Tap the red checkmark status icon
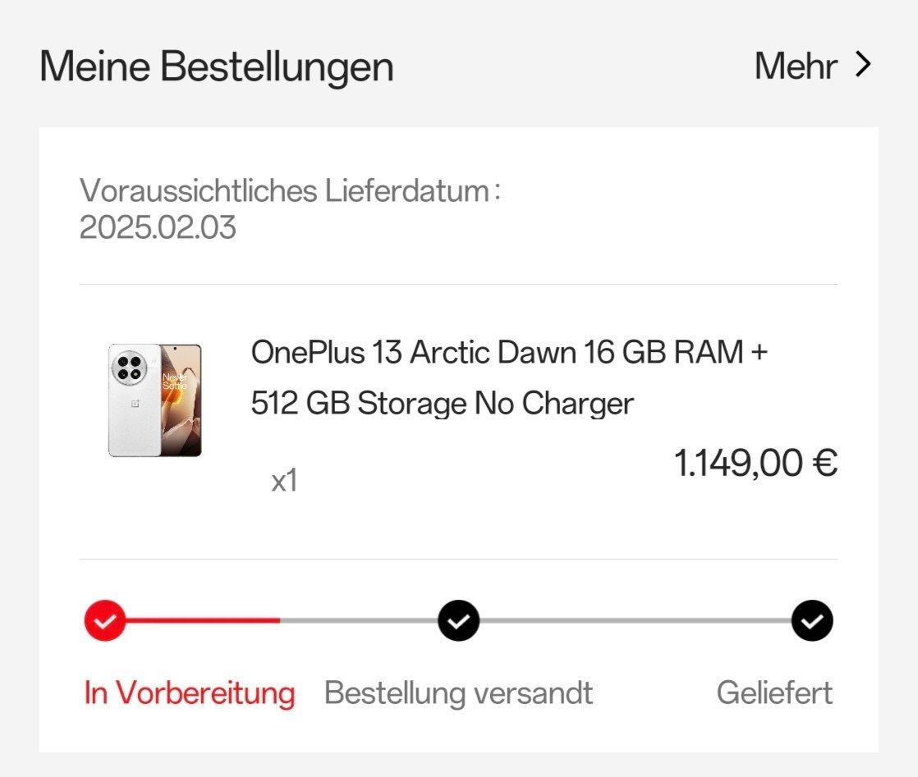Image resolution: width=918 pixels, height=777 pixels. (105, 621)
